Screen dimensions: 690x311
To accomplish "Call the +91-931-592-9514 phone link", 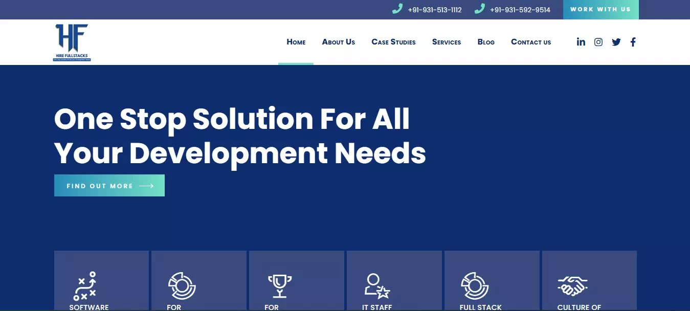I will pos(520,10).
